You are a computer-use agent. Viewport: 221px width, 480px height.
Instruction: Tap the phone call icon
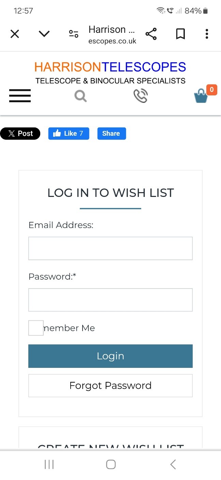(x=140, y=96)
